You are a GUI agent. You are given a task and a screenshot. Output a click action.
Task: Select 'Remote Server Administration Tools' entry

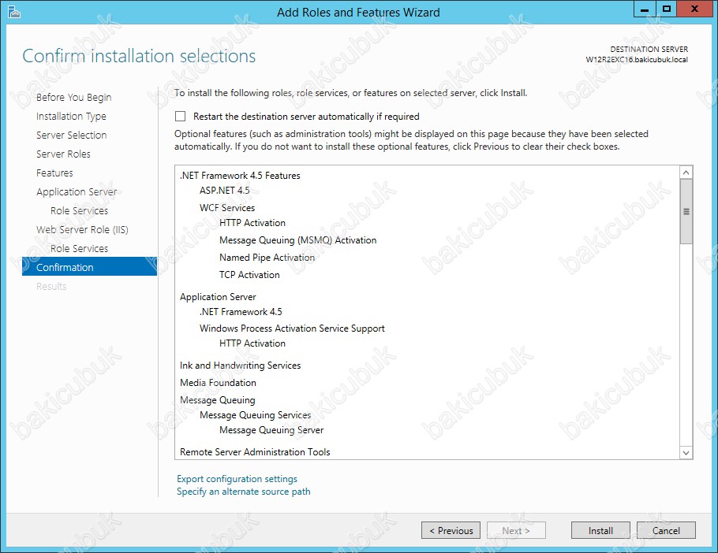pos(255,452)
